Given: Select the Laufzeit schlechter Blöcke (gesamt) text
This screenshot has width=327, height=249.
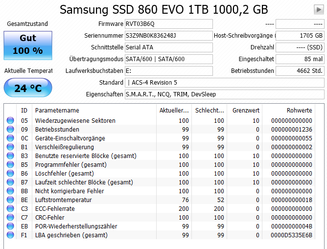Looking at the screenshot, I should pyautogui.click(x=84, y=182).
